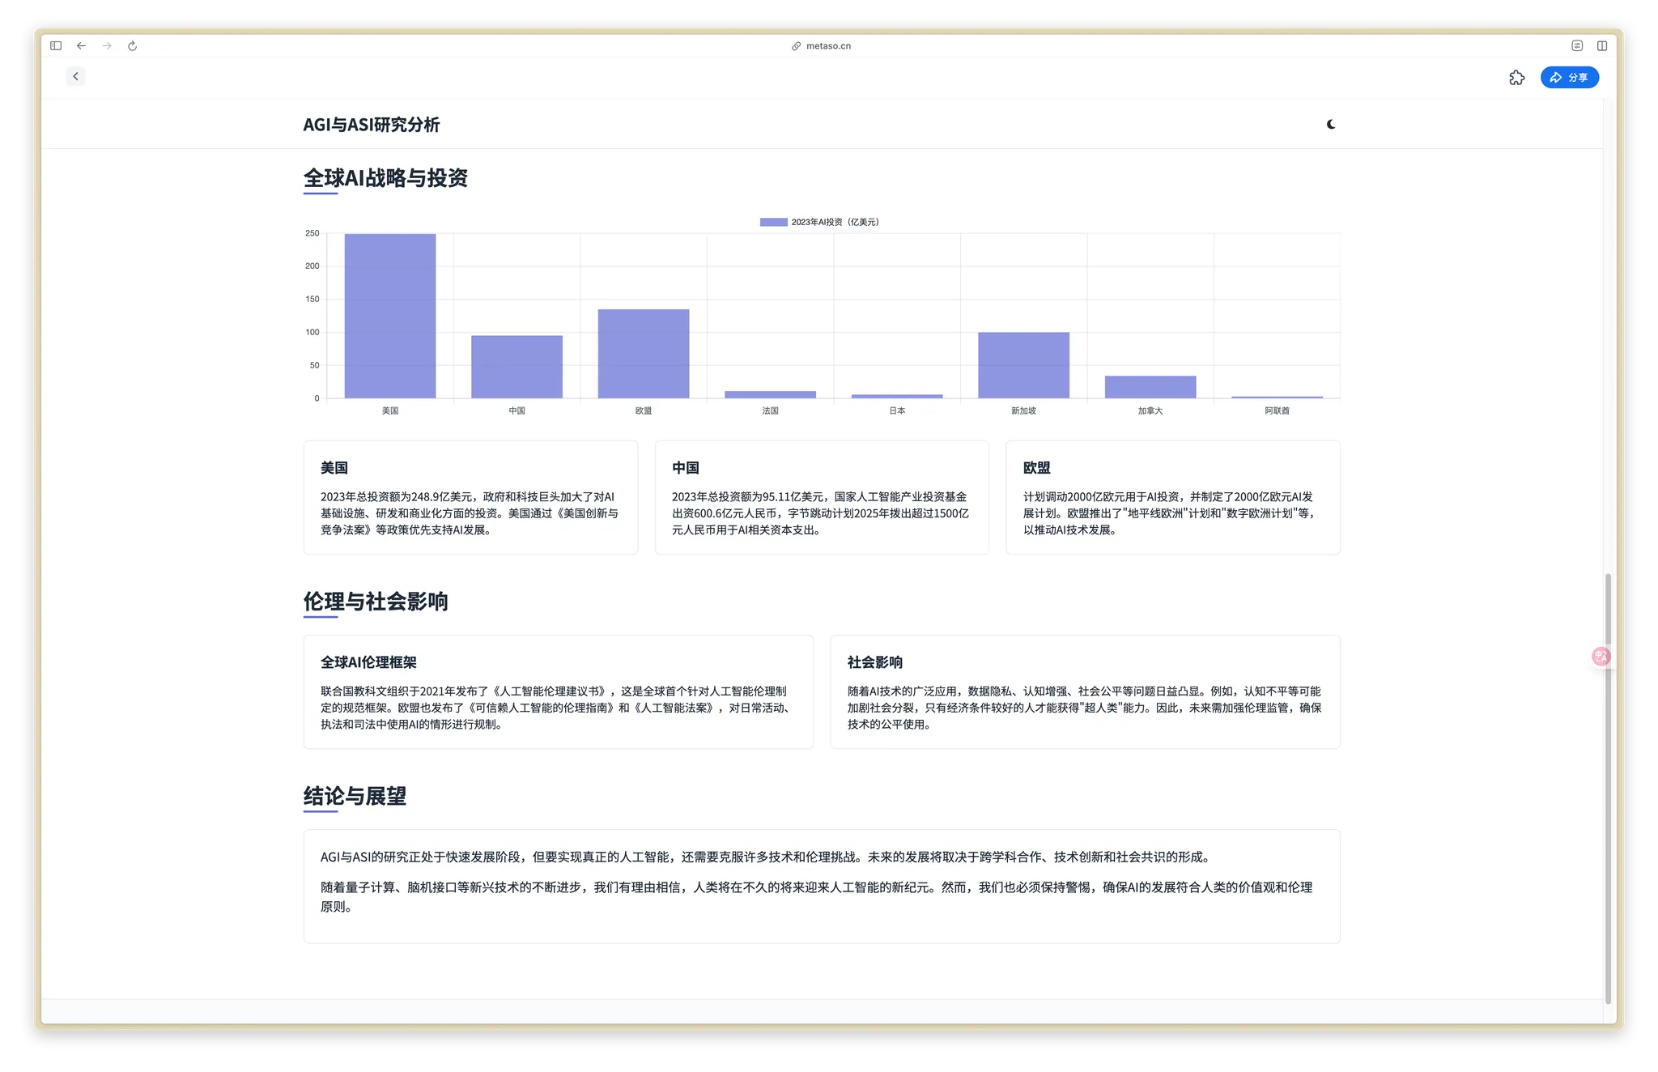Click the reload page icon
Viewport: 1658px width, 1072px height.
tap(132, 46)
